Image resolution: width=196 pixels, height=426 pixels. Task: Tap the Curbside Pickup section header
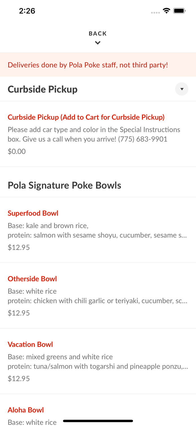(43, 89)
